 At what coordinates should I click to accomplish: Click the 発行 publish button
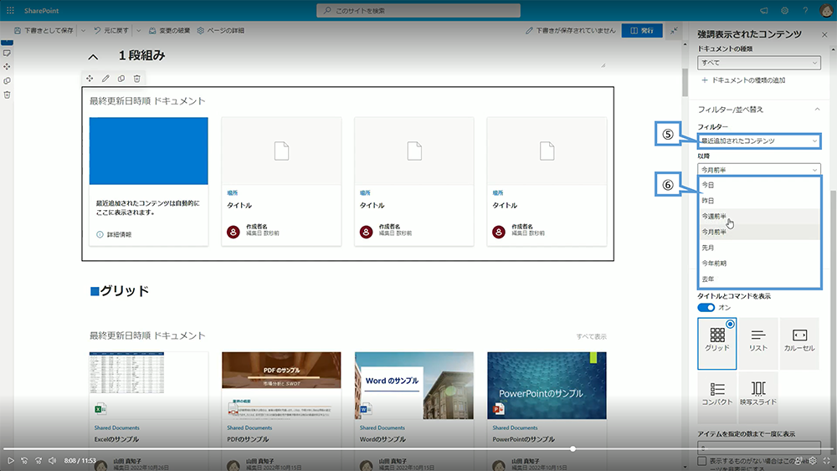pos(642,30)
